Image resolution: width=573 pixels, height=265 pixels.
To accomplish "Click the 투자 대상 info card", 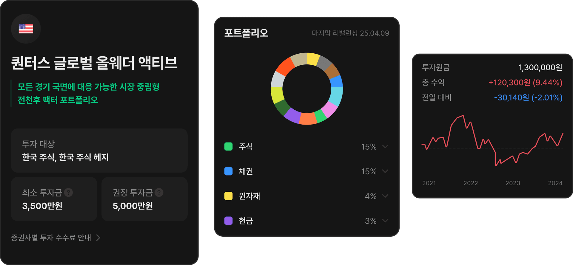I will point(99,151).
